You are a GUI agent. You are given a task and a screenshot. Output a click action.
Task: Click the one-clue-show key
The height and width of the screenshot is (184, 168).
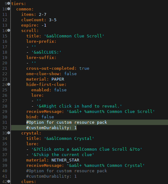tap(44, 74)
